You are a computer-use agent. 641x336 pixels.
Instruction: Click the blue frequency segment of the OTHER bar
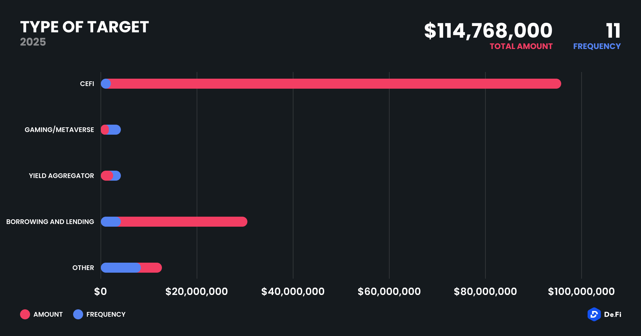120,268
